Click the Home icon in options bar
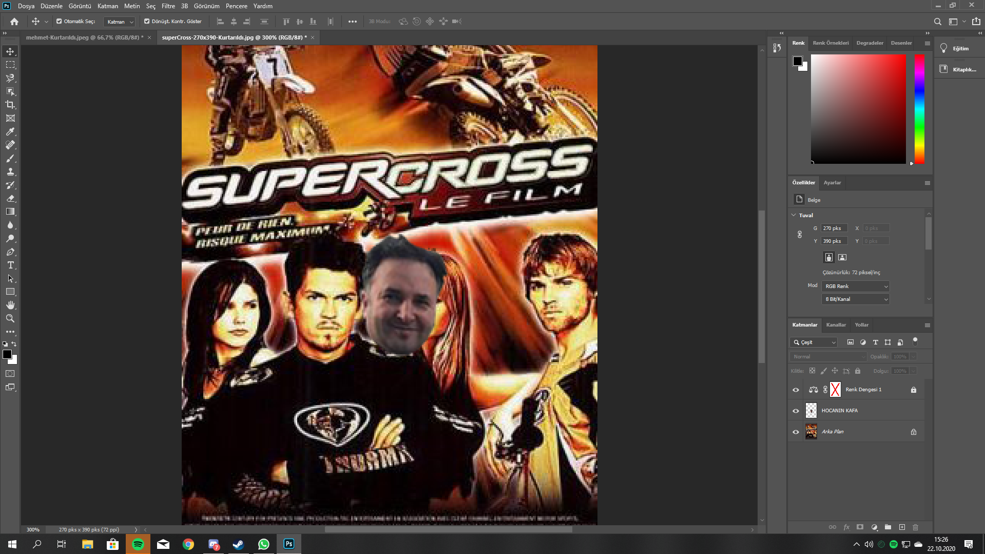The height and width of the screenshot is (554, 985). [14, 22]
